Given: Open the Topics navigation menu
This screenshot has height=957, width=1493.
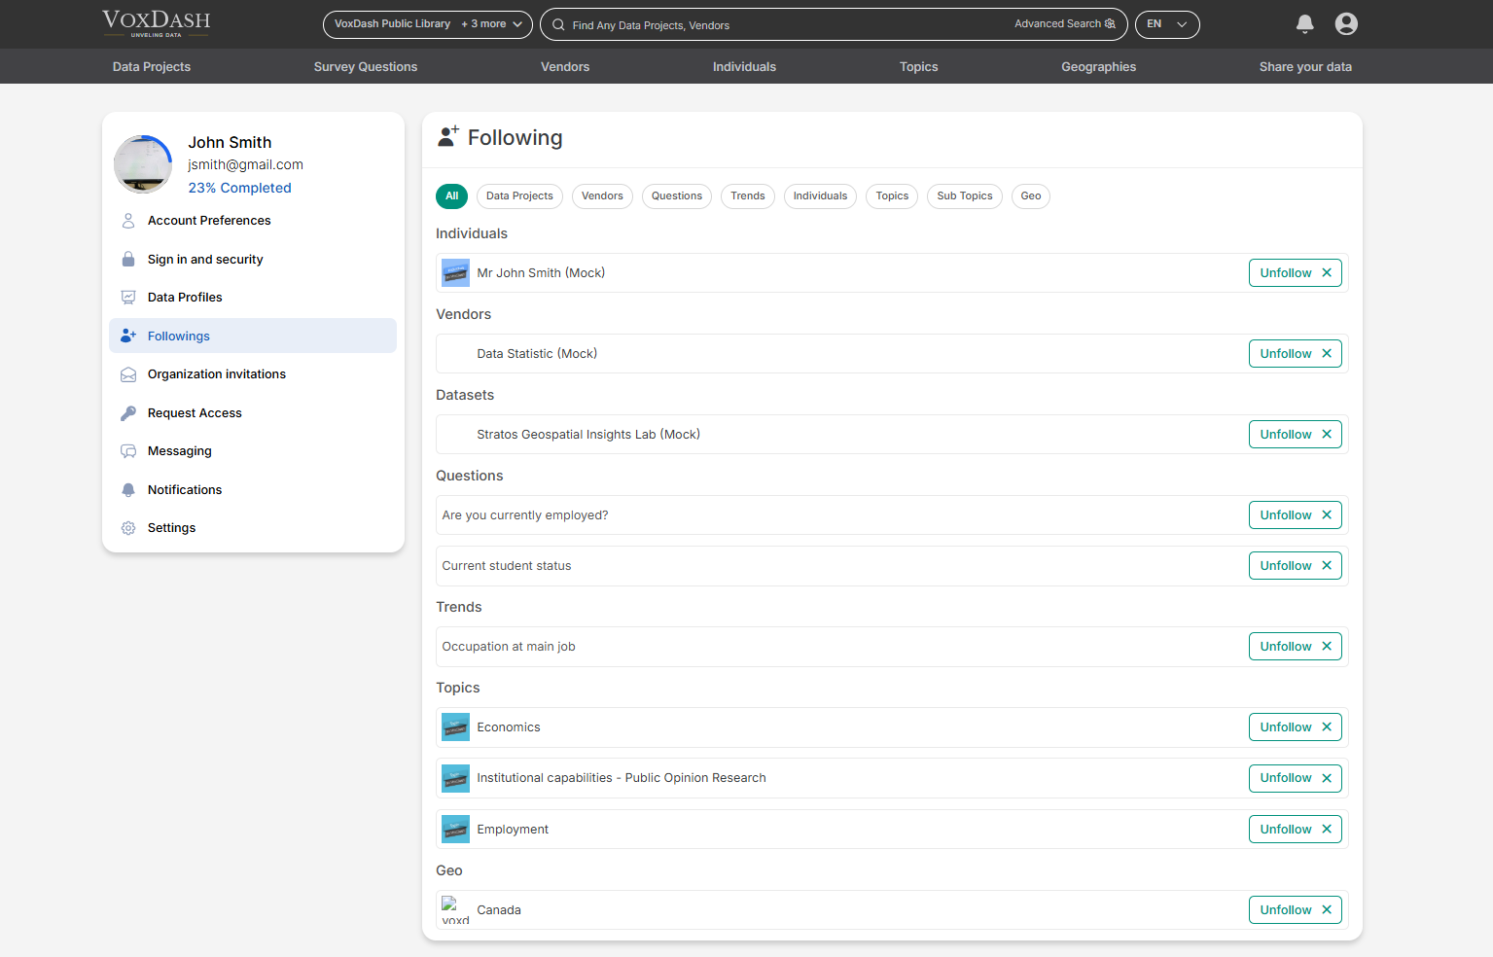Looking at the screenshot, I should point(918,67).
